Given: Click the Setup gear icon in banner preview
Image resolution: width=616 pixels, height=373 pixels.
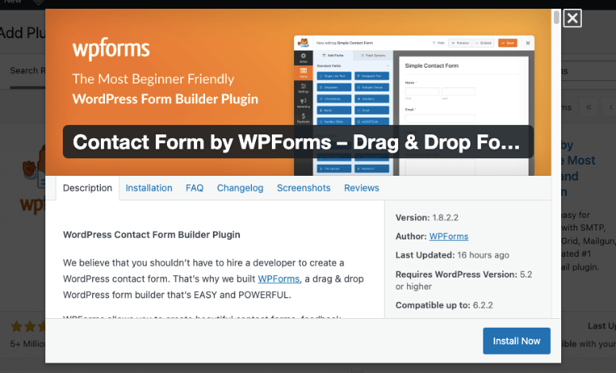Looking at the screenshot, I should pyautogui.click(x=304, y=57).
